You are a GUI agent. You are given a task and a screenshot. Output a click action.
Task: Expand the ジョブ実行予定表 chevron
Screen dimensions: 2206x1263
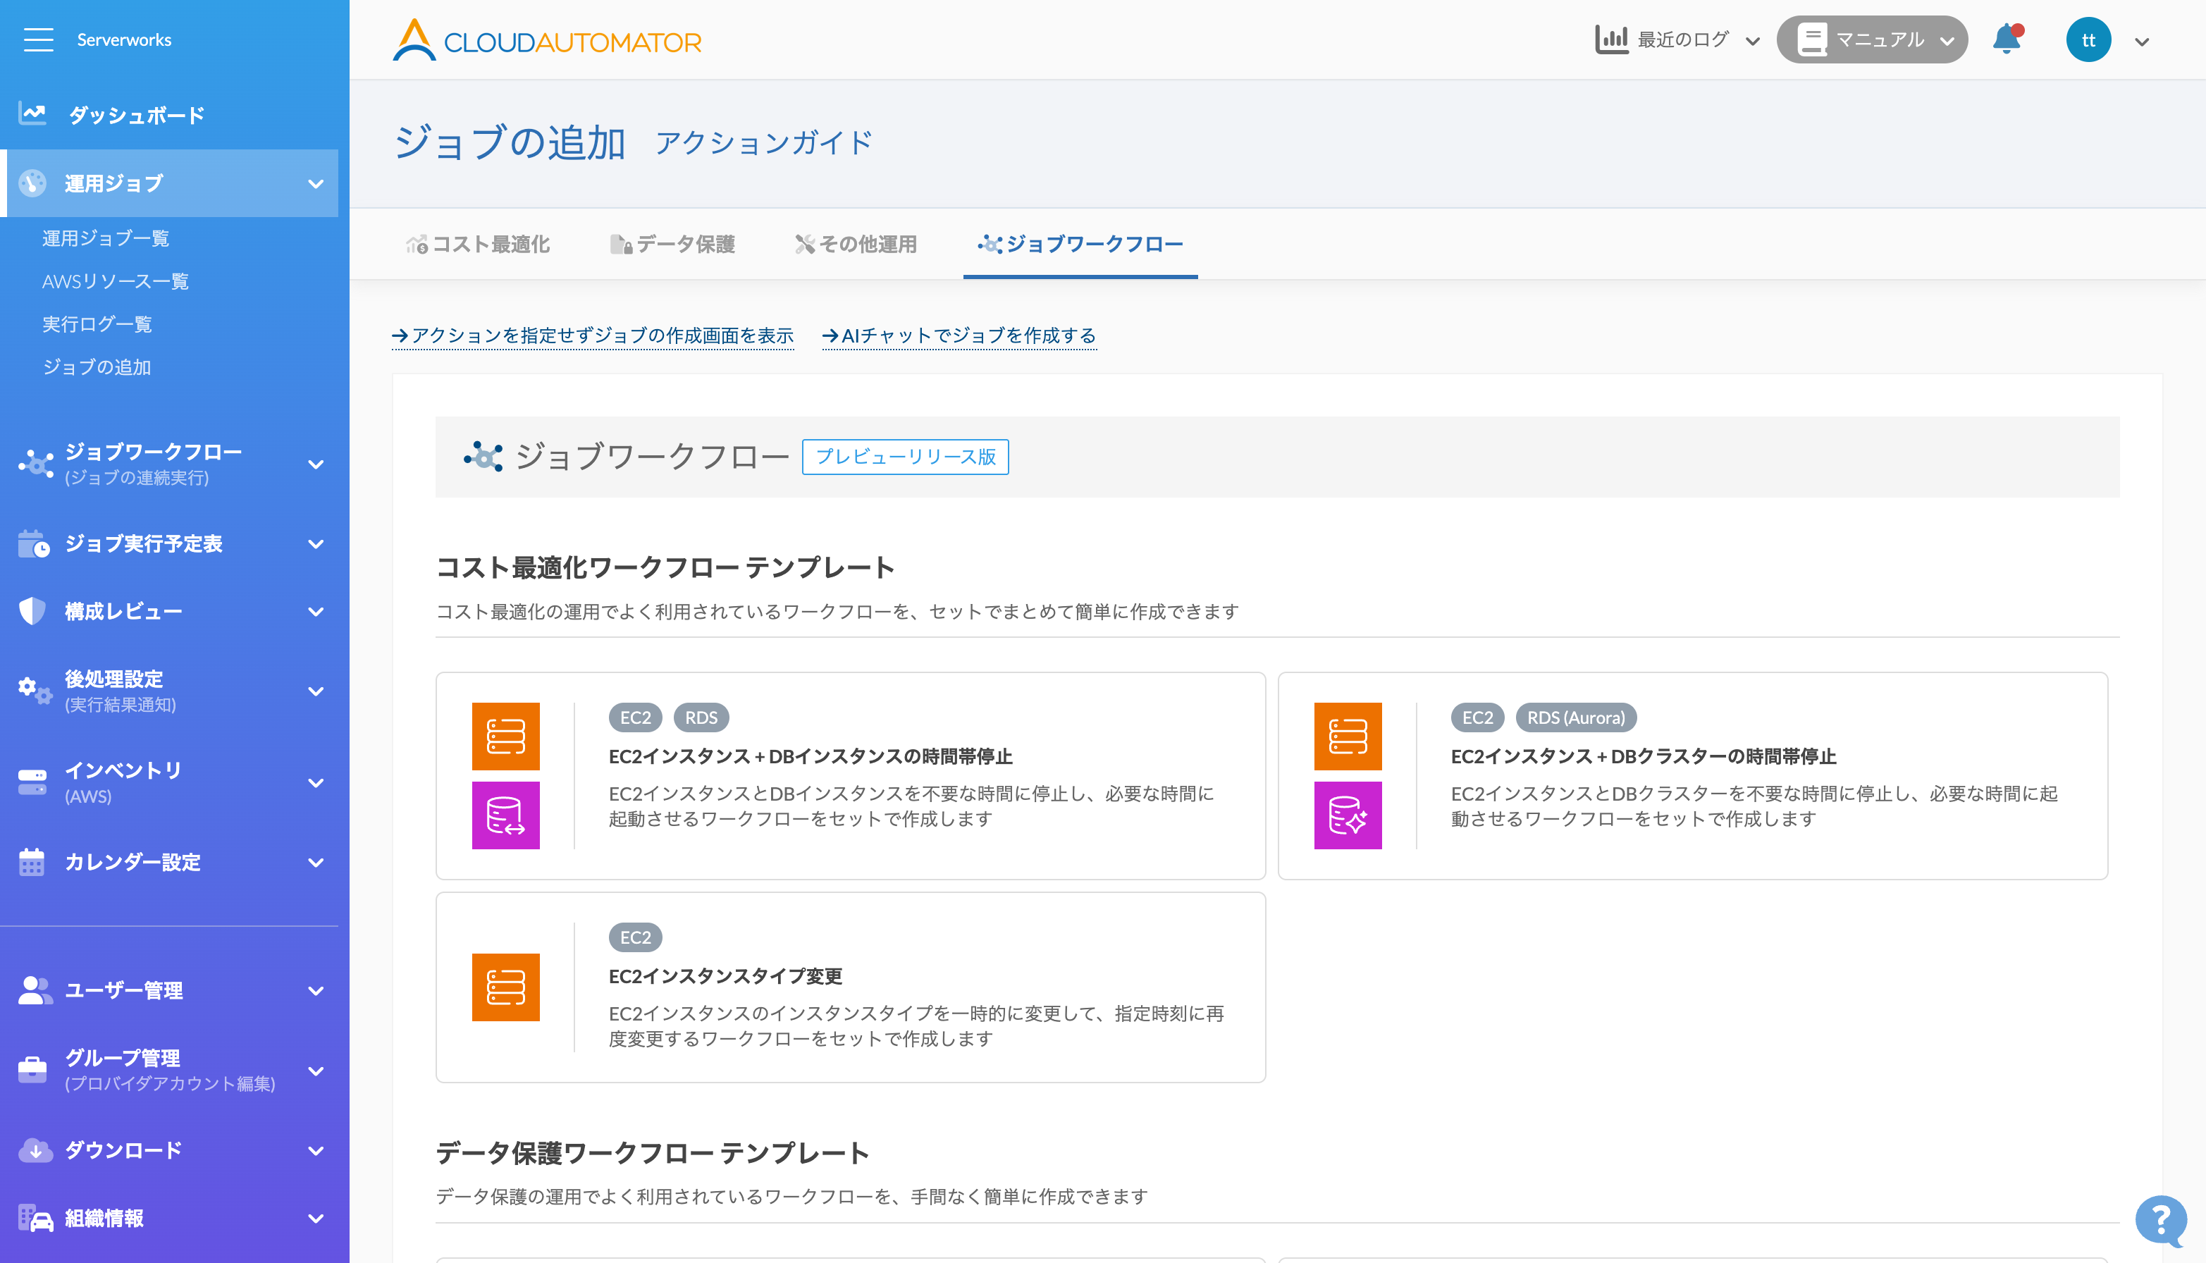click(316, 544)
